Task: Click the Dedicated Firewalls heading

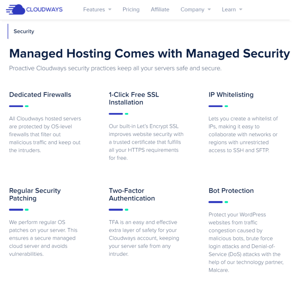Action: tap(40, 95)
